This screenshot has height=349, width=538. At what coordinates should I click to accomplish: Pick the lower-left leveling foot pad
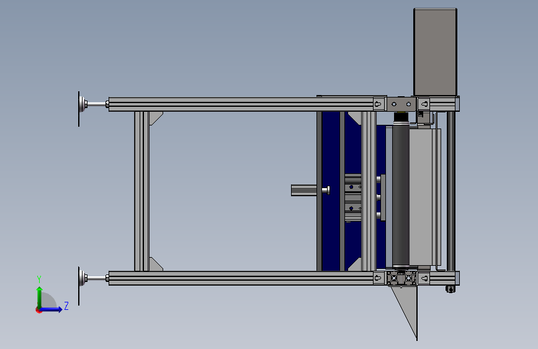pyautogui.click(x=81, y=278)
